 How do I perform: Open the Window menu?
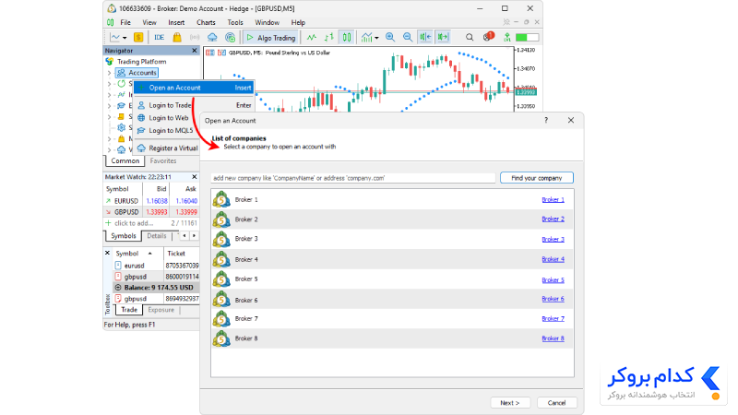click(x=267, y=22)
